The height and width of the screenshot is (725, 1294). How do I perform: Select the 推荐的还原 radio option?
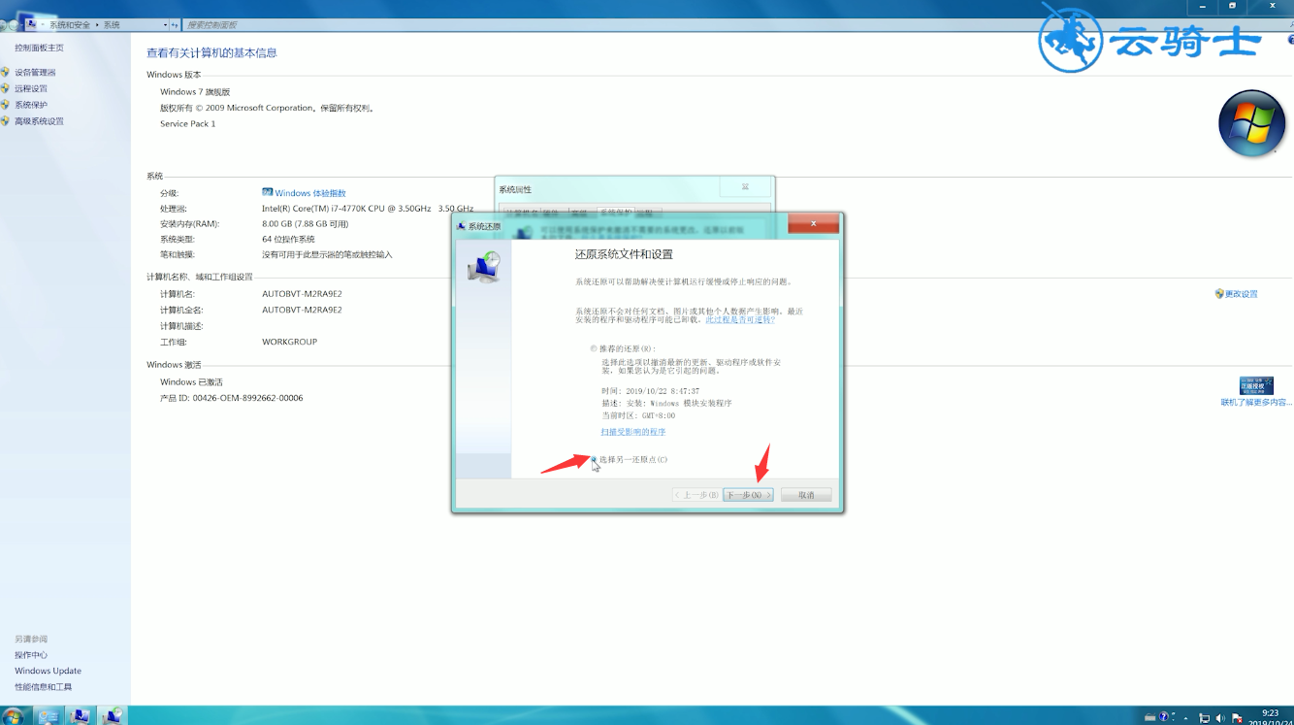click(x=594, y=348)
